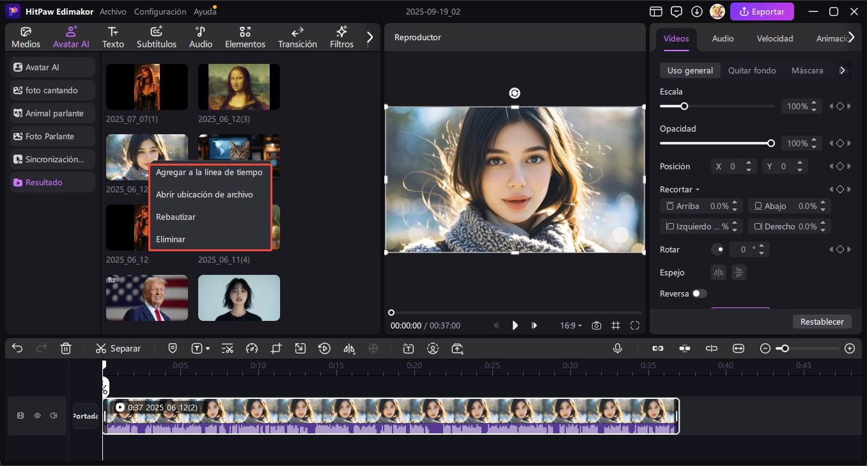
Task: Click the microphone voice-over record icon
Action: pos(618,348)
